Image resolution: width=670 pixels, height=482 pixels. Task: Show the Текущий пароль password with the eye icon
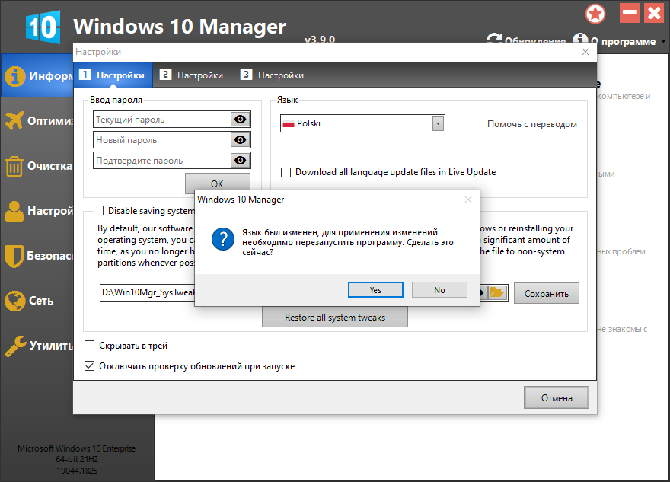click(240, 120)
